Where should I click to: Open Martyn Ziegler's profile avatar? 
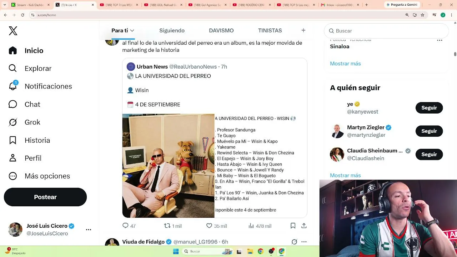tap(337, 131)
